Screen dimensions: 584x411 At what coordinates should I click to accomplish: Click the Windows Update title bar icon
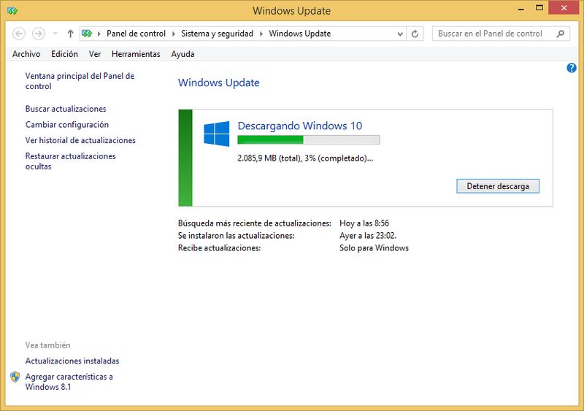click(12, 11)
